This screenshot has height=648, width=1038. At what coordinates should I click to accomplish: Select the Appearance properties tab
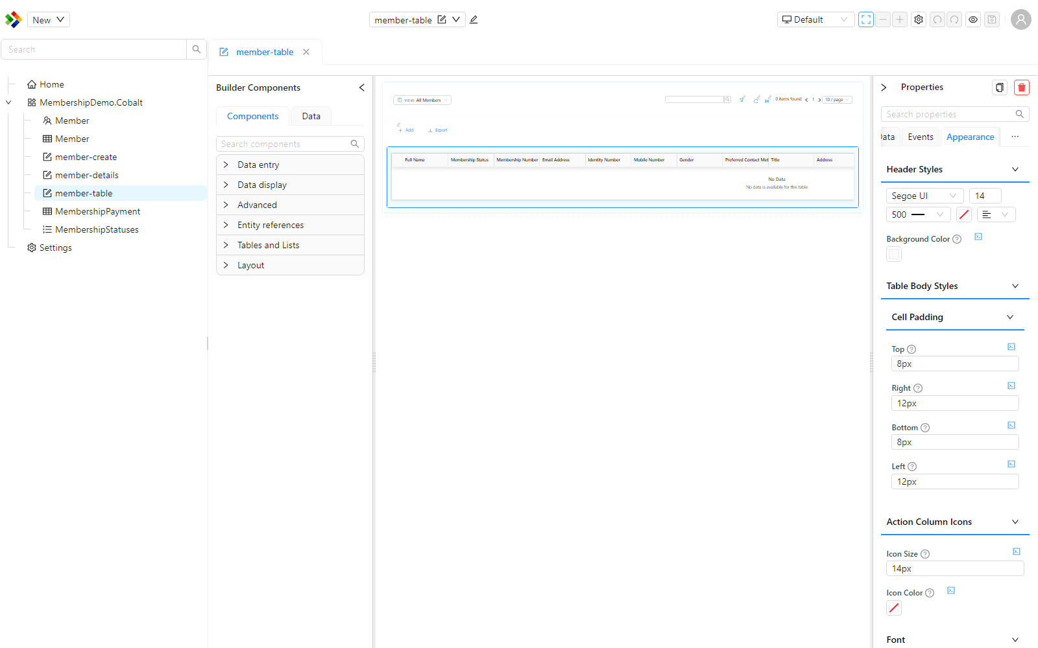tap(970, 137)
